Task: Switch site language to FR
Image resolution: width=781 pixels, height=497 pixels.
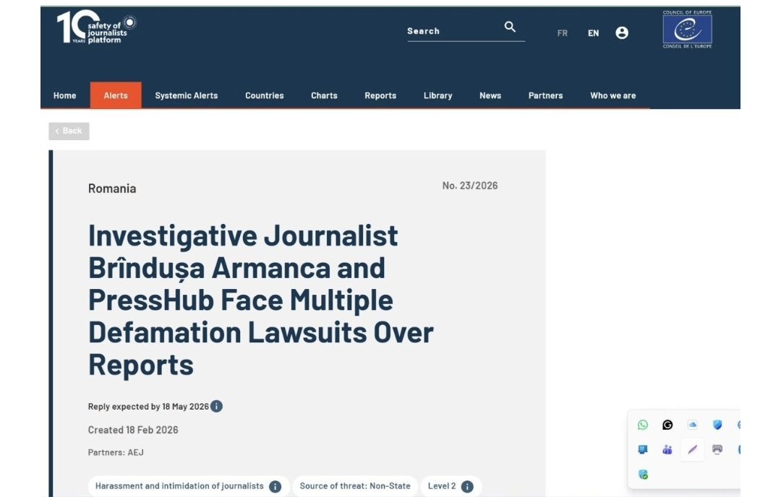Action: [x=562, y=33]
